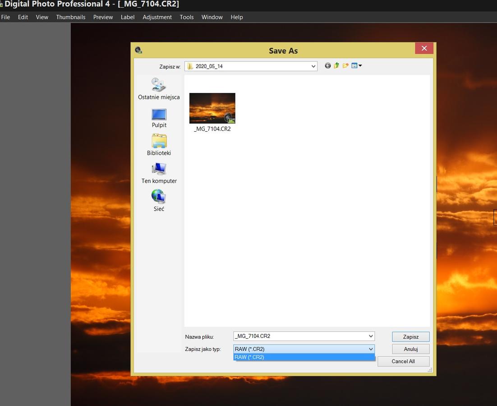
Task: Click the Cancel All button
Action: click(x=403, y=361)
